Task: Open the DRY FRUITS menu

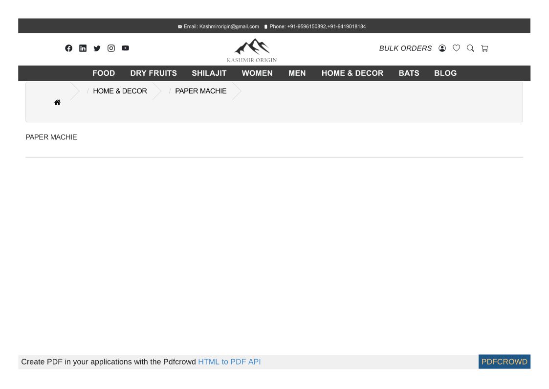Action: 154,73
